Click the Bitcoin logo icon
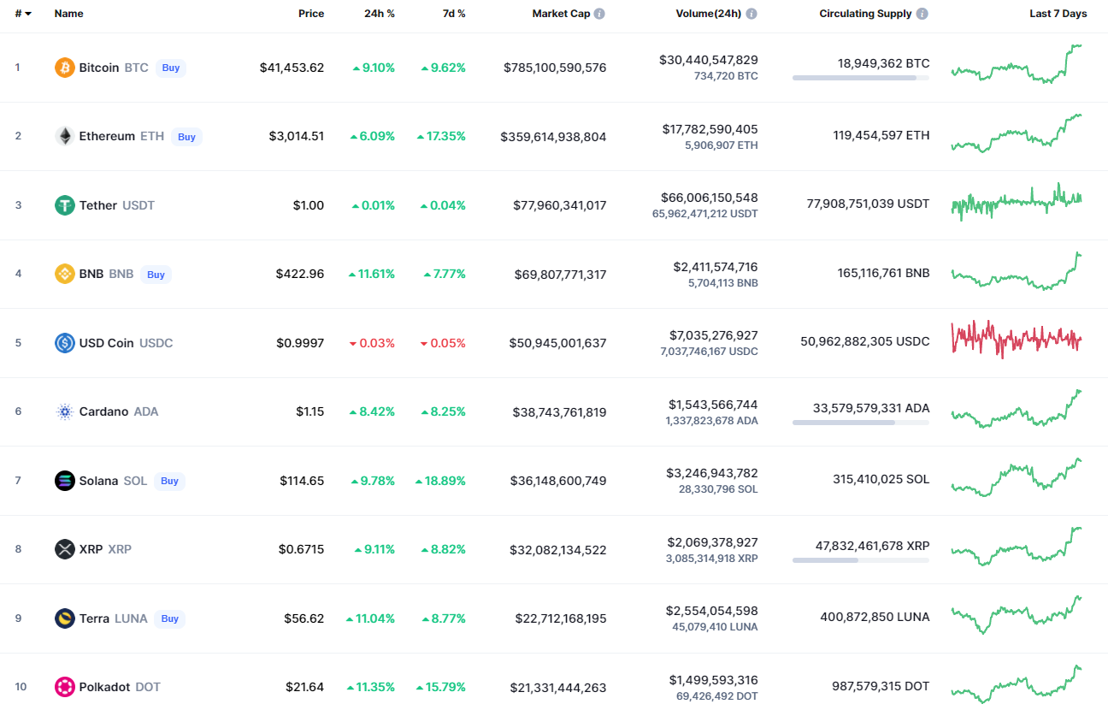Image resolution: width=1108 pixels, height=710 pixels. pos(65,68)
